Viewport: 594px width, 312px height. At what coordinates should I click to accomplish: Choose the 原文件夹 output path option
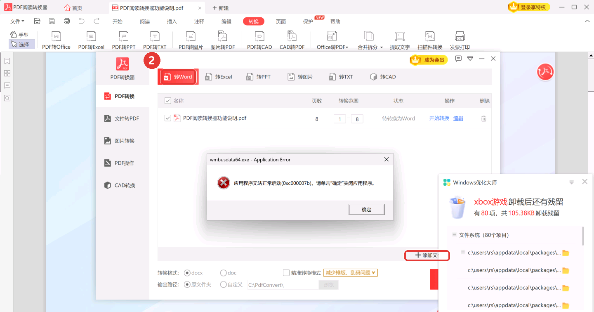(x=187, y=284)
